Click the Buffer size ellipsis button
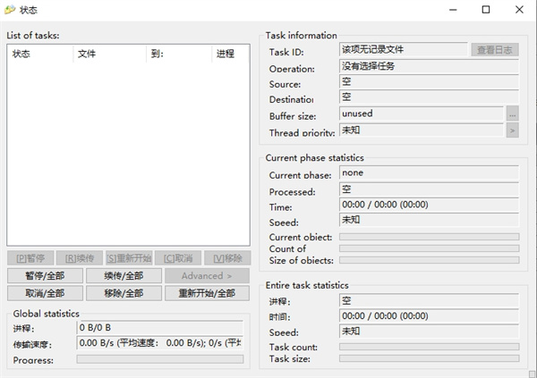Image resolution: width=537 pixels, height=378 pixels. (x=512, y=113)
